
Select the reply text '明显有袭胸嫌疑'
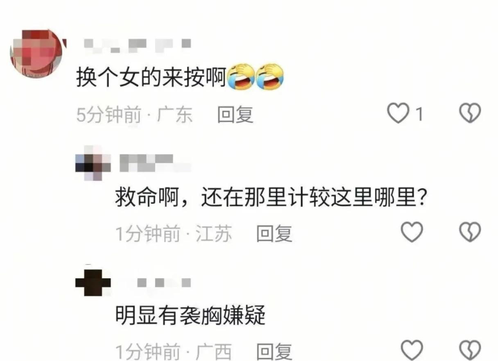tap(190, 316)
